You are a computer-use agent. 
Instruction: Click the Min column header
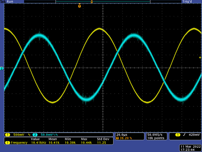tap(68, 139)
